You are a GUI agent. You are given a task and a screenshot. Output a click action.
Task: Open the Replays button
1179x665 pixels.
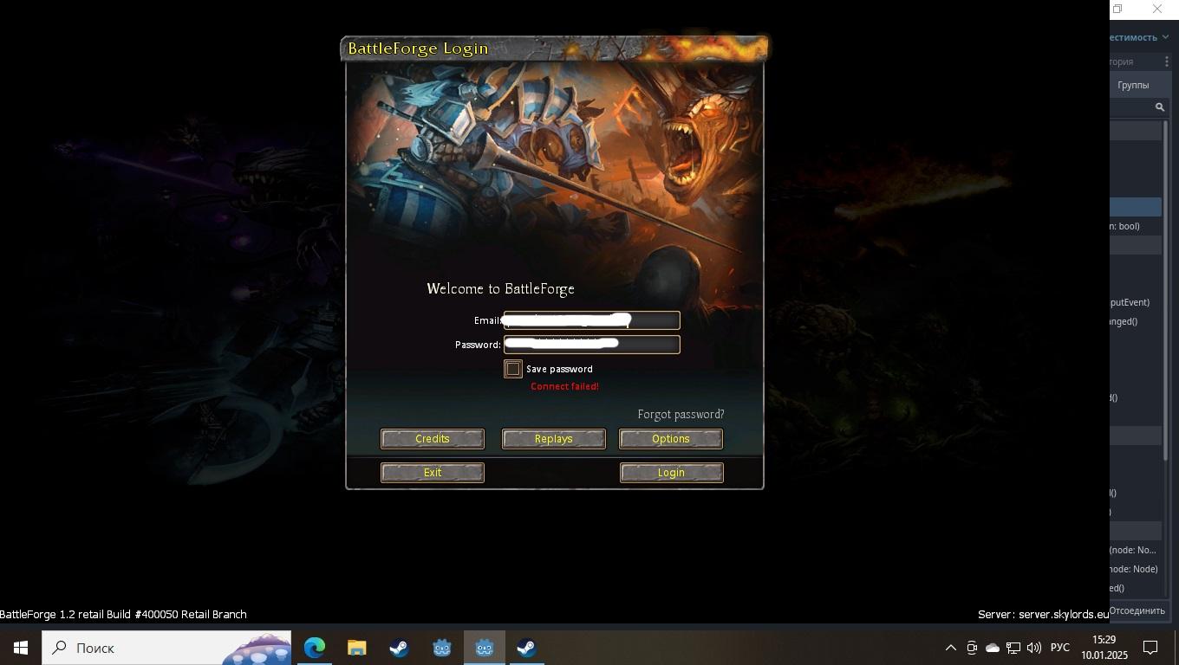click(x=553, y=439)
